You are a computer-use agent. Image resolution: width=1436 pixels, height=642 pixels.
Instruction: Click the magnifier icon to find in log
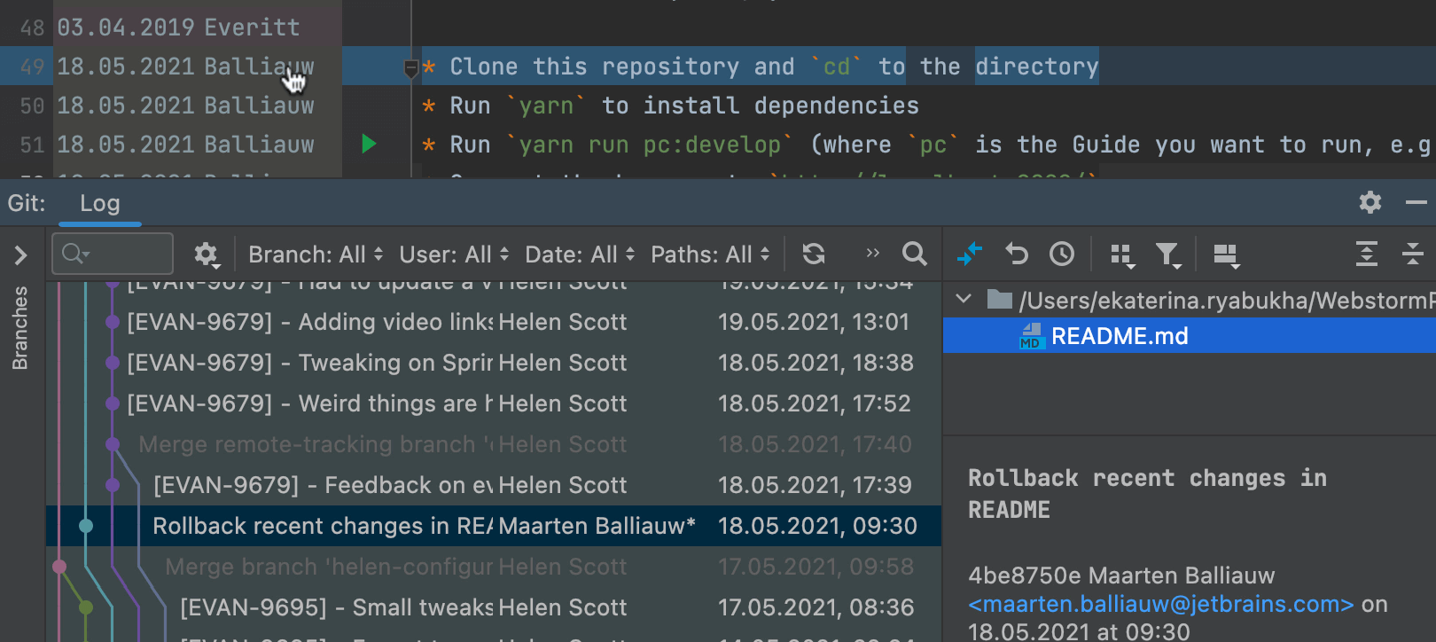pos(914,254)
